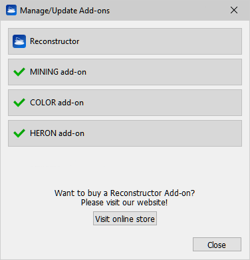Click the Reconstructor app icon in title bar

tap(11, 10)
